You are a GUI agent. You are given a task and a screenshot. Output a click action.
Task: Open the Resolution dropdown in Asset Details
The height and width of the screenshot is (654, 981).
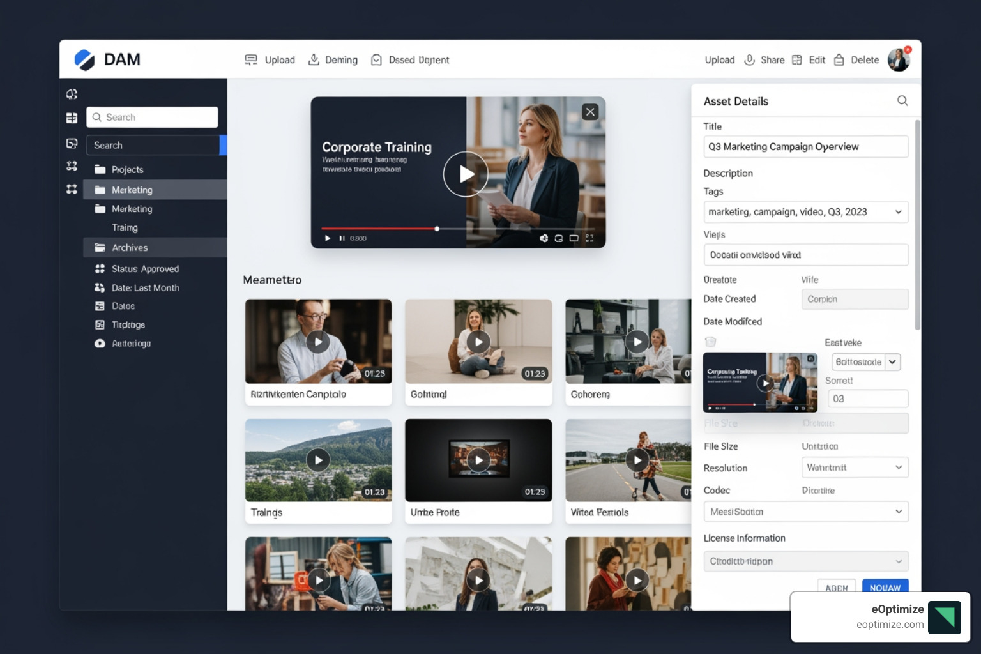(x=855, y=467)
